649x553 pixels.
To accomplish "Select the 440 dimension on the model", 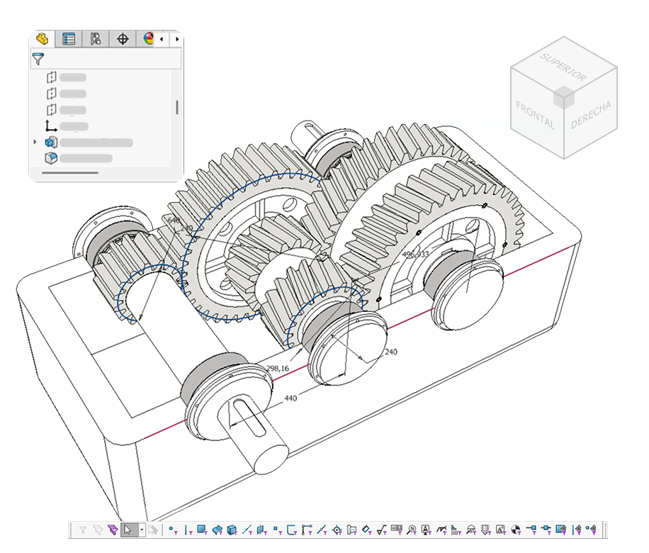I will coord(290,398).
